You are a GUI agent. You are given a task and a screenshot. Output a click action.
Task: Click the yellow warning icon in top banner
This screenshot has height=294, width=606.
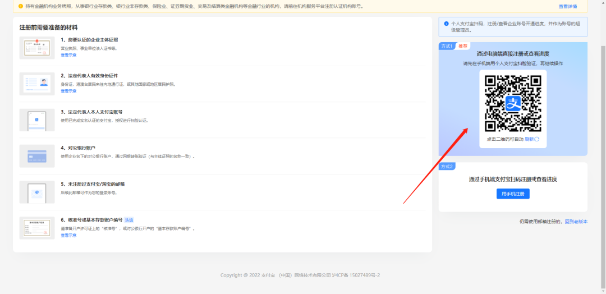click(x=21, y=6)
